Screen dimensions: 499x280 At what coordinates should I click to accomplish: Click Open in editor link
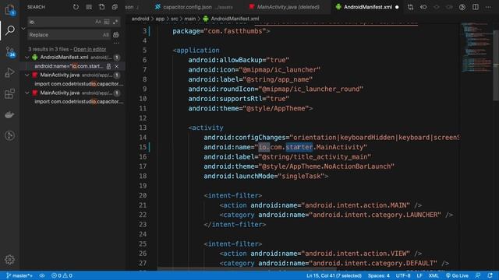click(x=90, y=49)
